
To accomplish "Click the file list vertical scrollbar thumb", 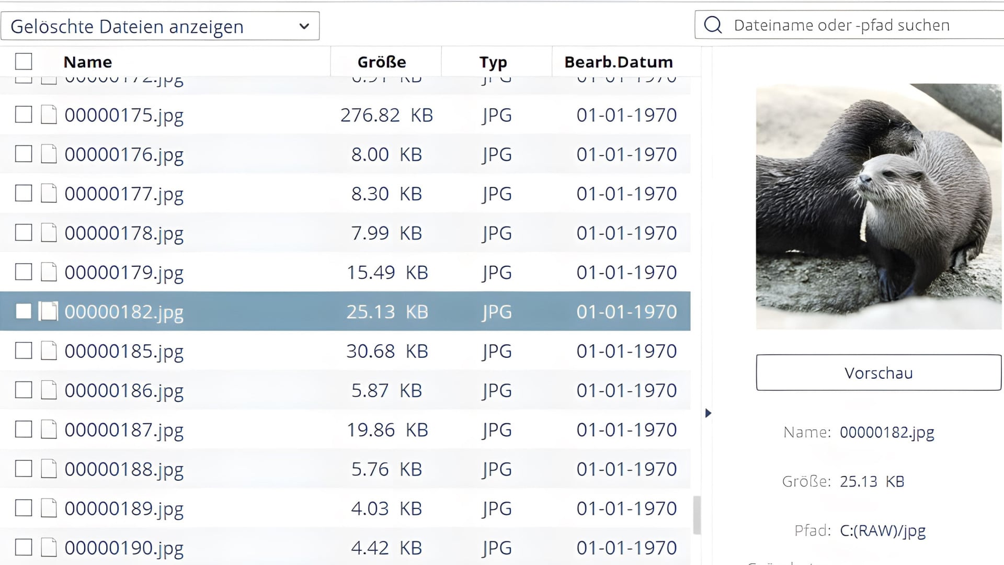I will pos(697,515).
